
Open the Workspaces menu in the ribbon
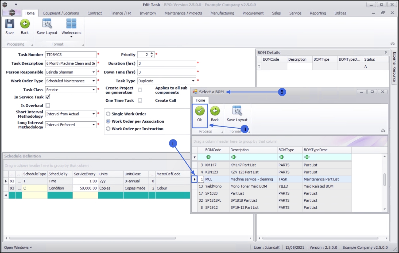click(71, 28)
